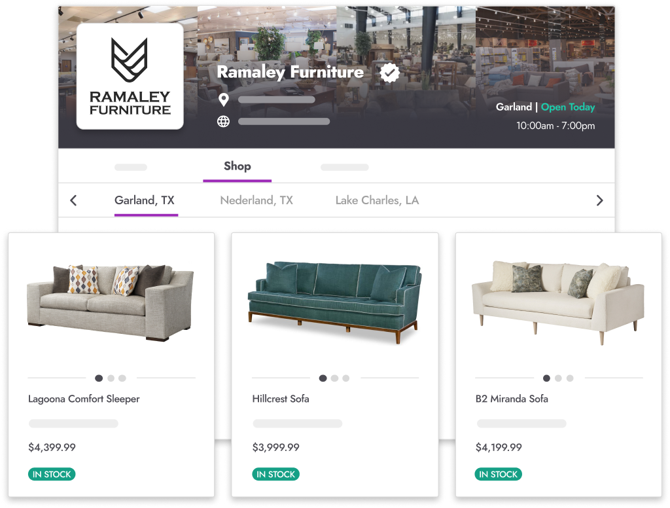670x508 pixels.
Task: Click the right chevron in the locations bar
Action: coord(599,200)
